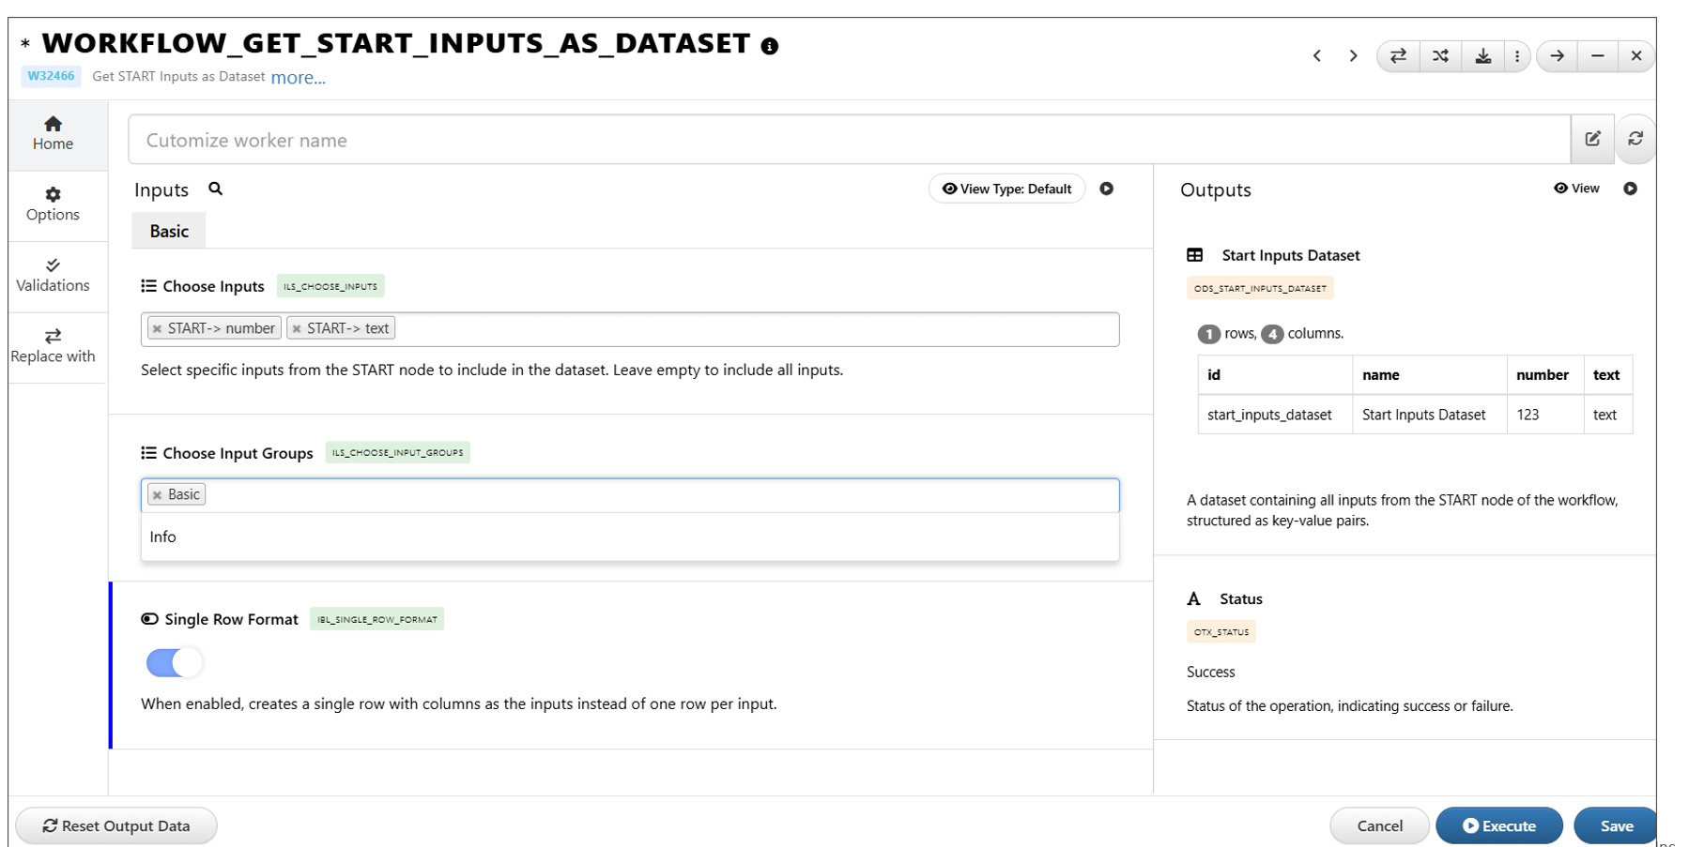The image size is (1689, 847).
Task: Open the three-dot more options menu
Action: tap(1517, 56)
